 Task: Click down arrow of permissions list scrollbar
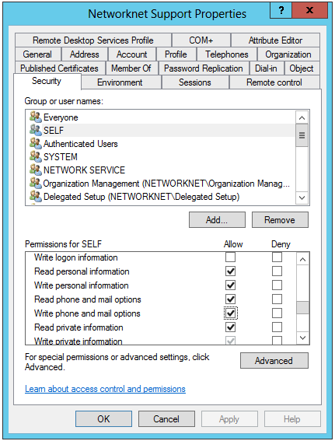tap(302, 338)
